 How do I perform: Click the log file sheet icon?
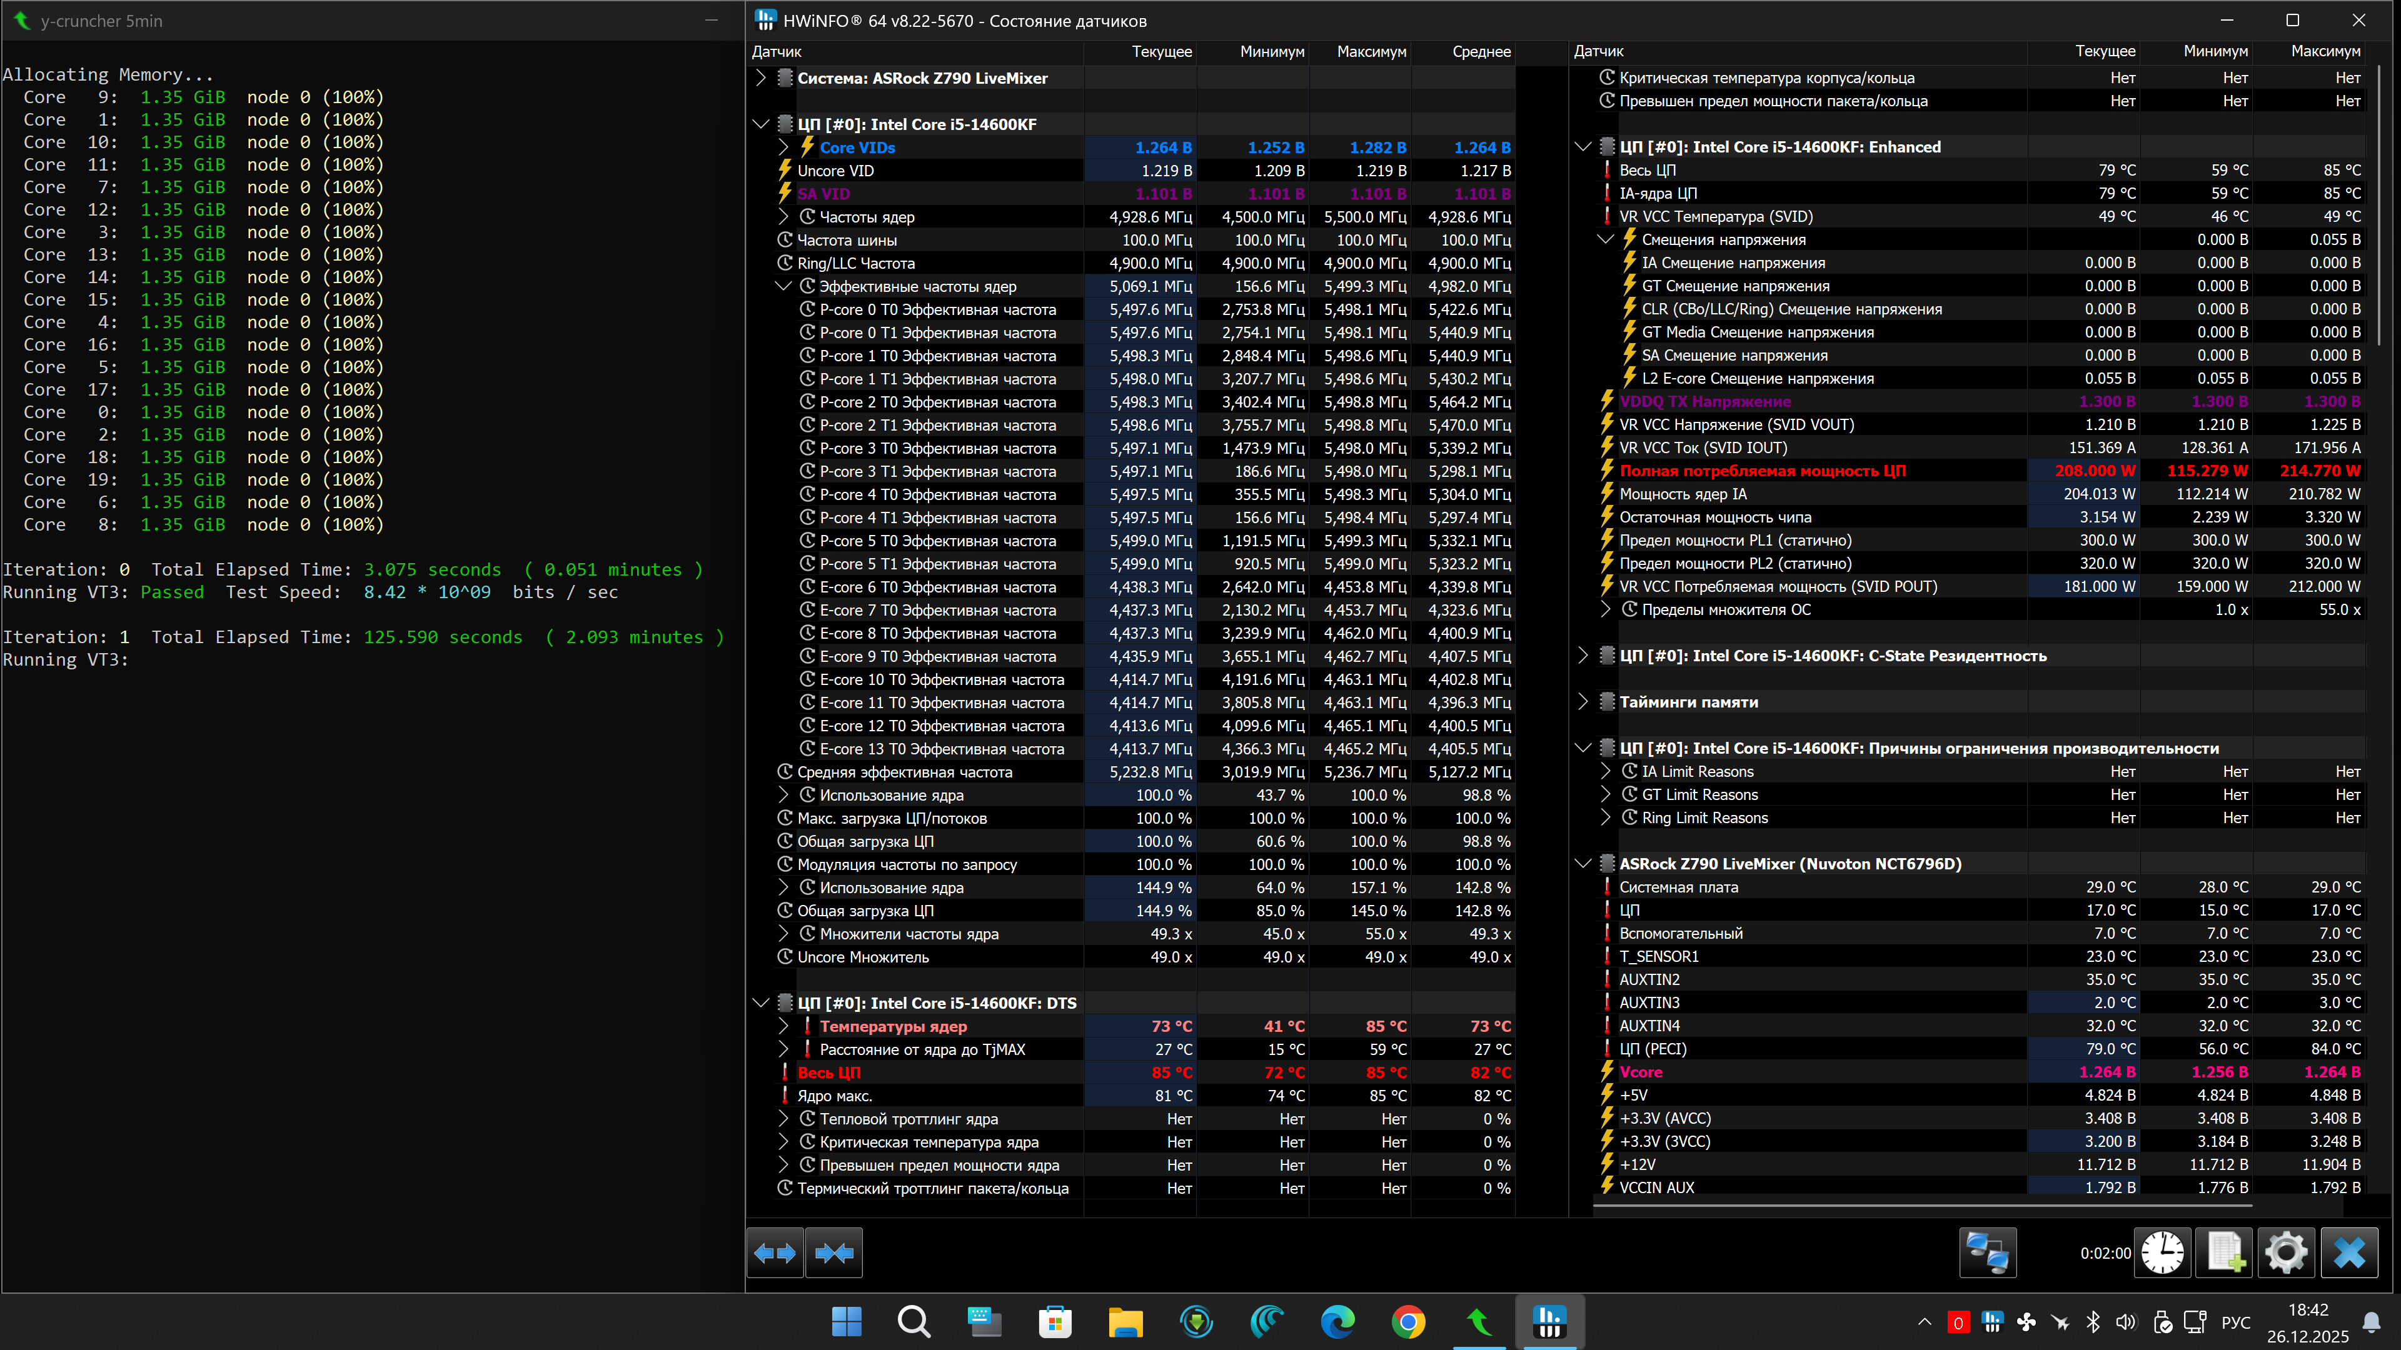[2225, 1253]
